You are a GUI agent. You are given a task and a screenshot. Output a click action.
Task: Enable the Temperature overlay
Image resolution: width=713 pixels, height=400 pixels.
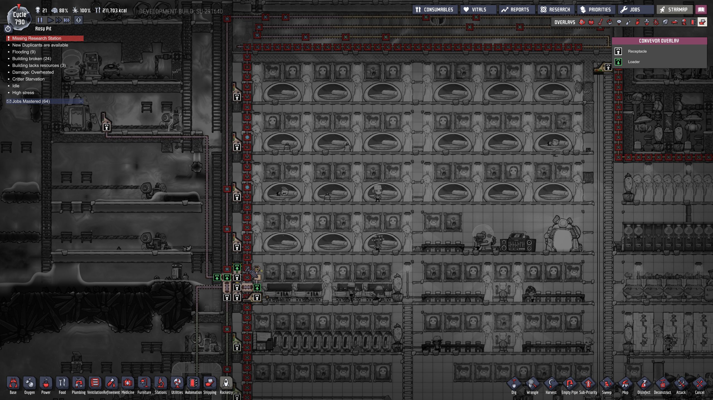pos(600,22)
